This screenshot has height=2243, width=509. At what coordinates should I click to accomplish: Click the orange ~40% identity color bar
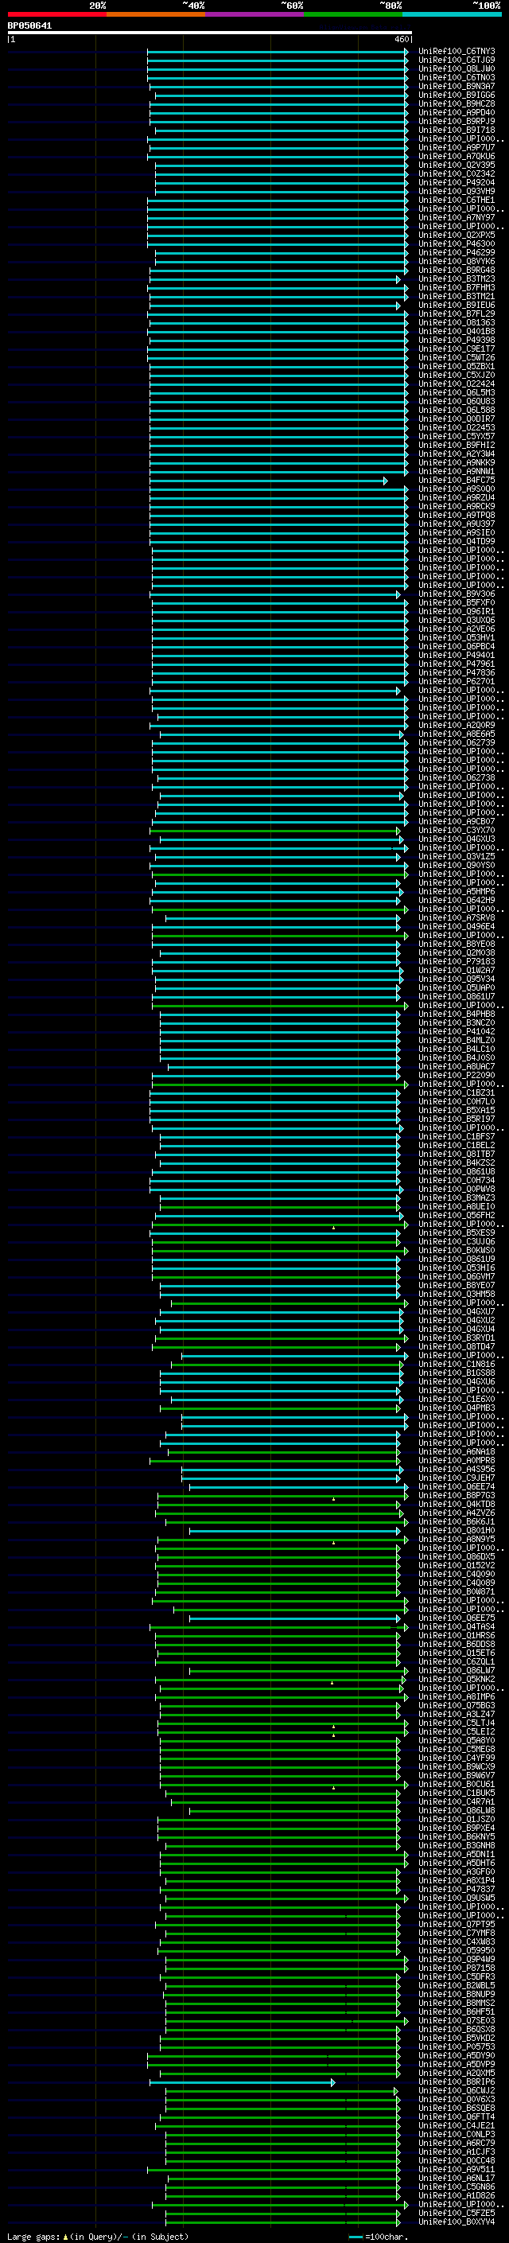[x=156, y=14]
